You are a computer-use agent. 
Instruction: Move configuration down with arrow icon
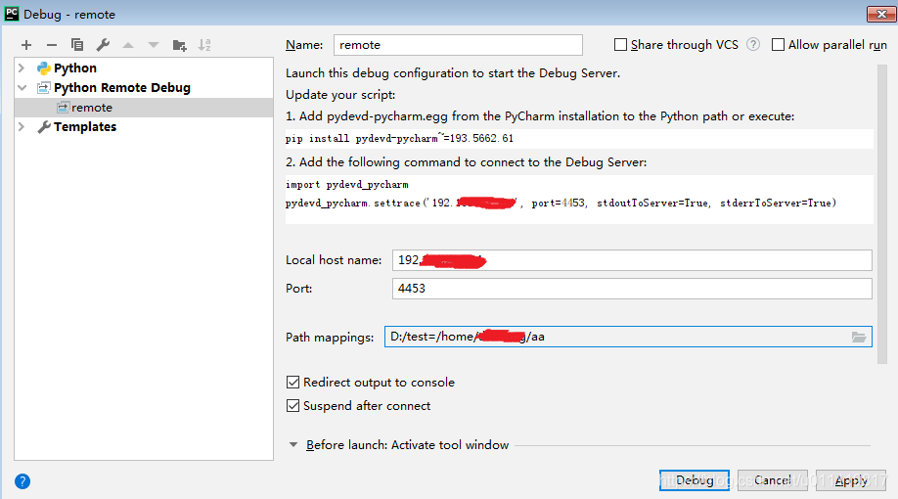(154, 45)
